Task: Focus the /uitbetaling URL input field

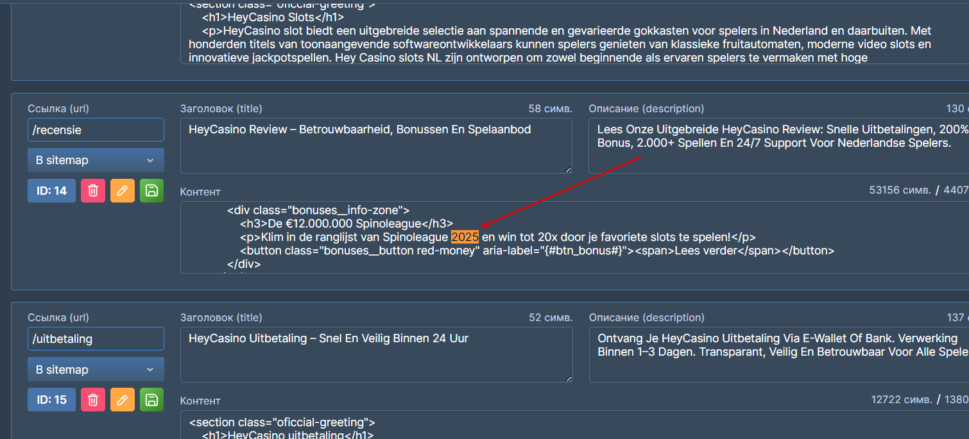Action: click(x=96, y=338)
